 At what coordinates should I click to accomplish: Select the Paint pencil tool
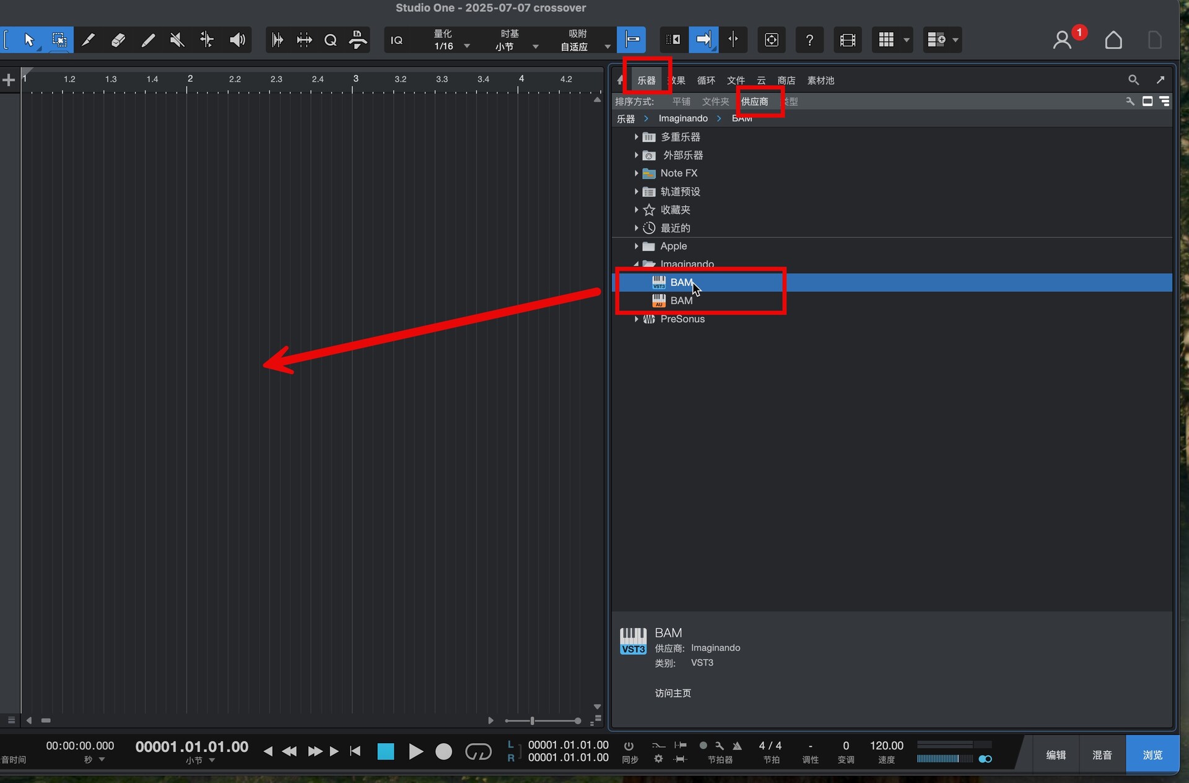(x=147, y=40)
